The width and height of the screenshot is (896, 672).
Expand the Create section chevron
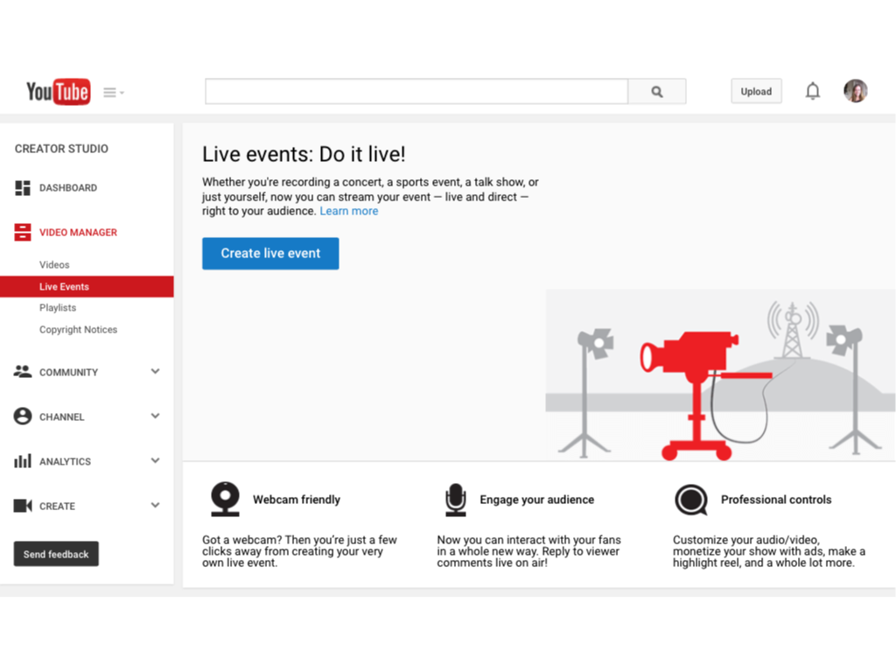[x=156, y=505]
